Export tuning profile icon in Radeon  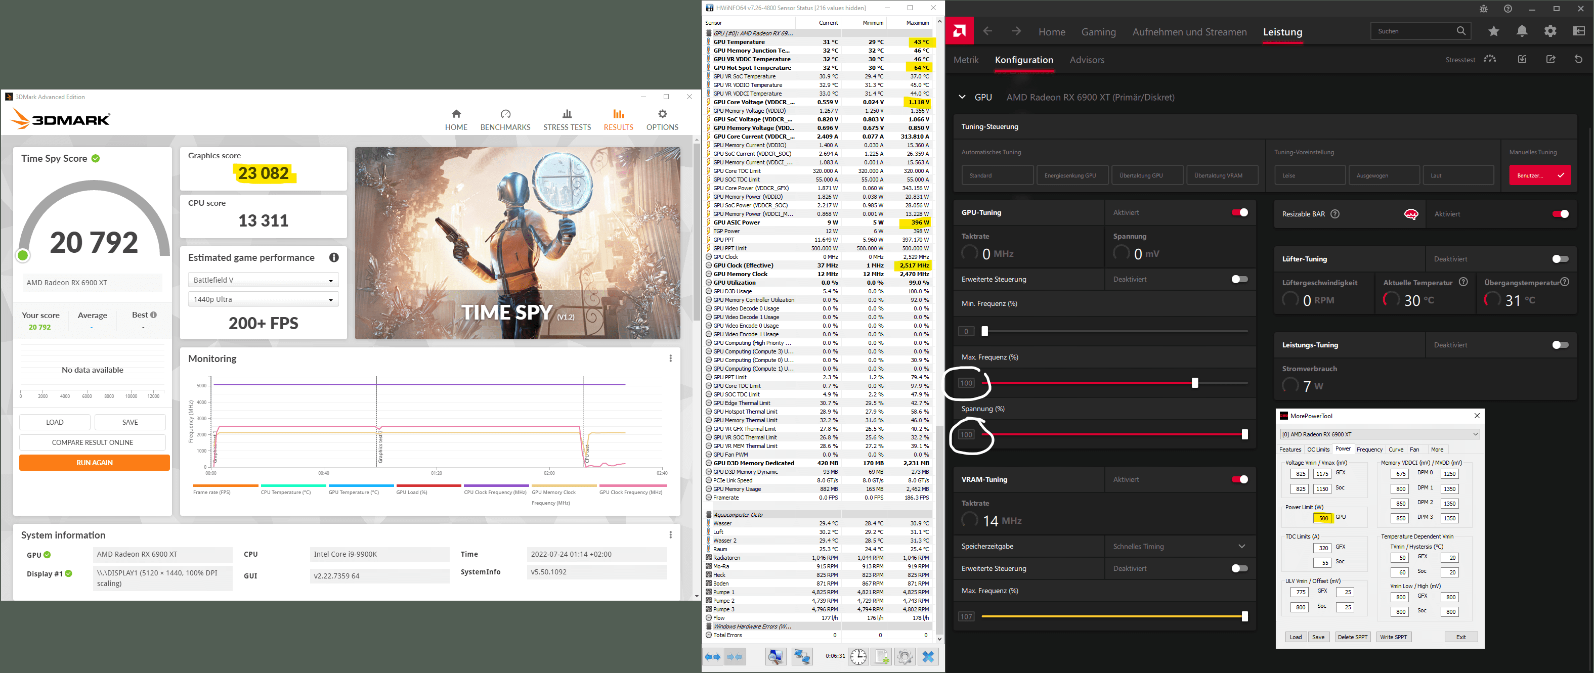1550,59
